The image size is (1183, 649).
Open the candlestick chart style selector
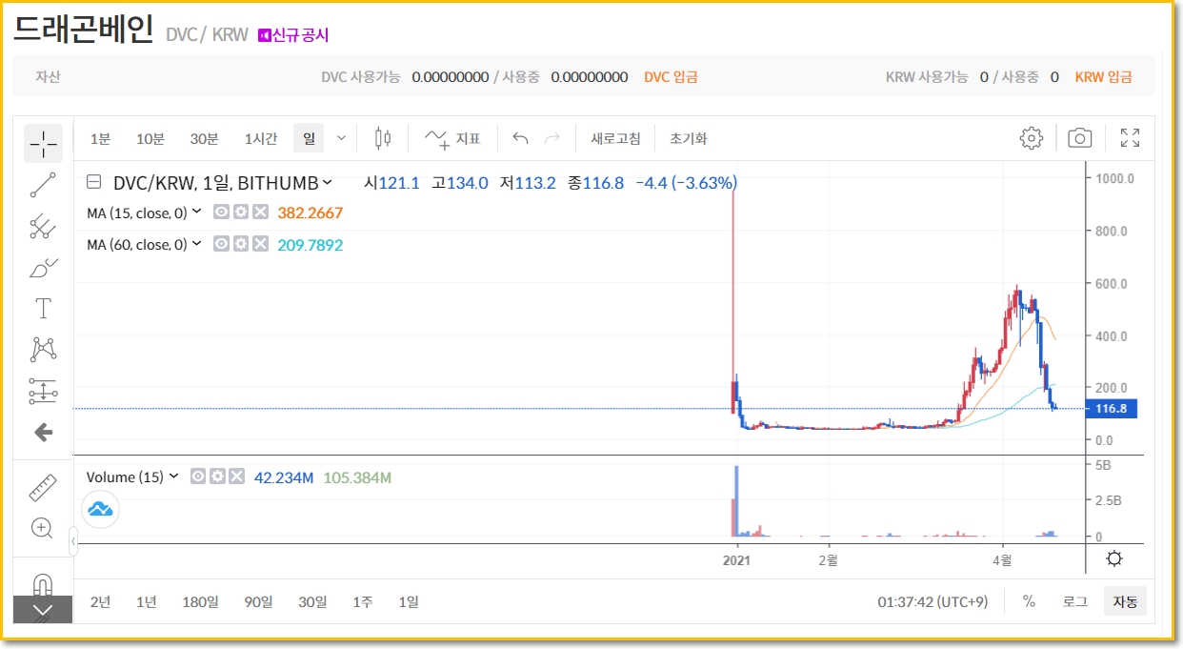click(x=383, y=138)
